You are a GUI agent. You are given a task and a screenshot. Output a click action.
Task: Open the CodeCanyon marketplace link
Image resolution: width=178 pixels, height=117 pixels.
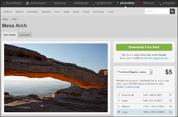click(x=36, y=3)
